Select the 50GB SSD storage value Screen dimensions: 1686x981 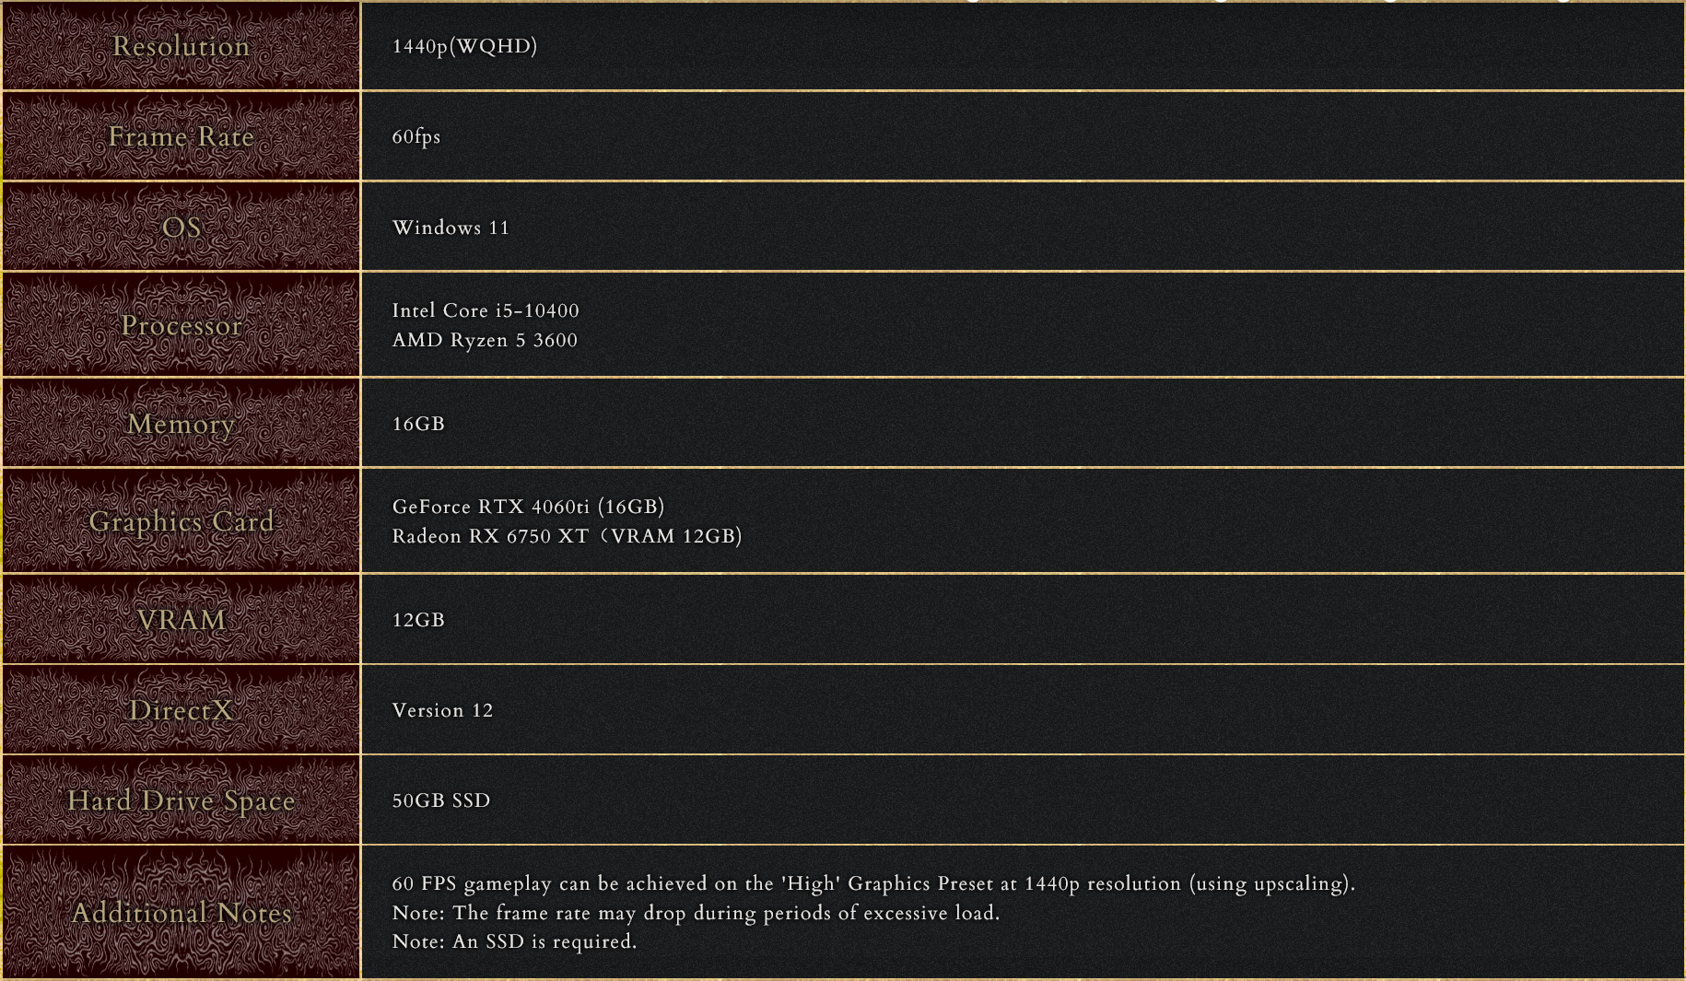coord(441,800)
